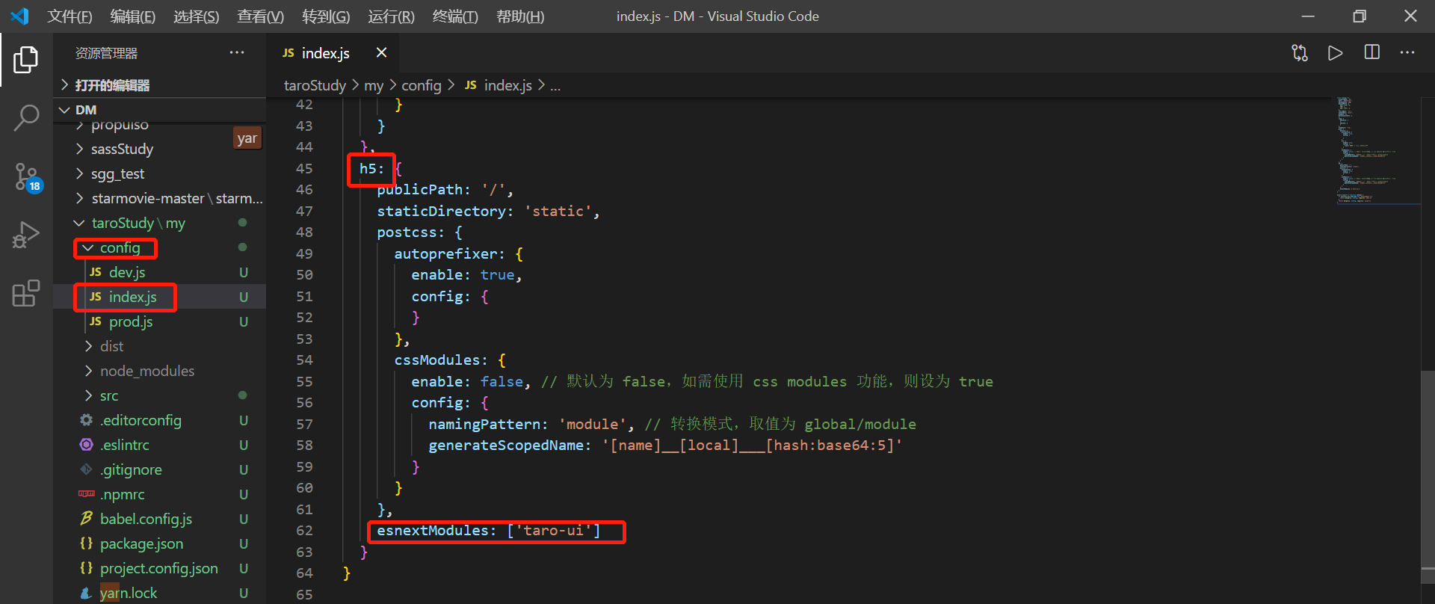Expand the starmovie-master folder
The image size is (1435, 604).
point(159,198)
